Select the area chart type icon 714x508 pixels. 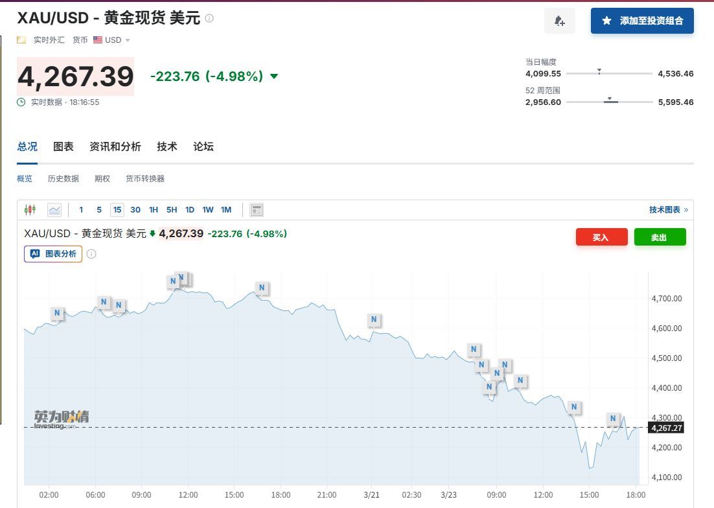(54, 210)
